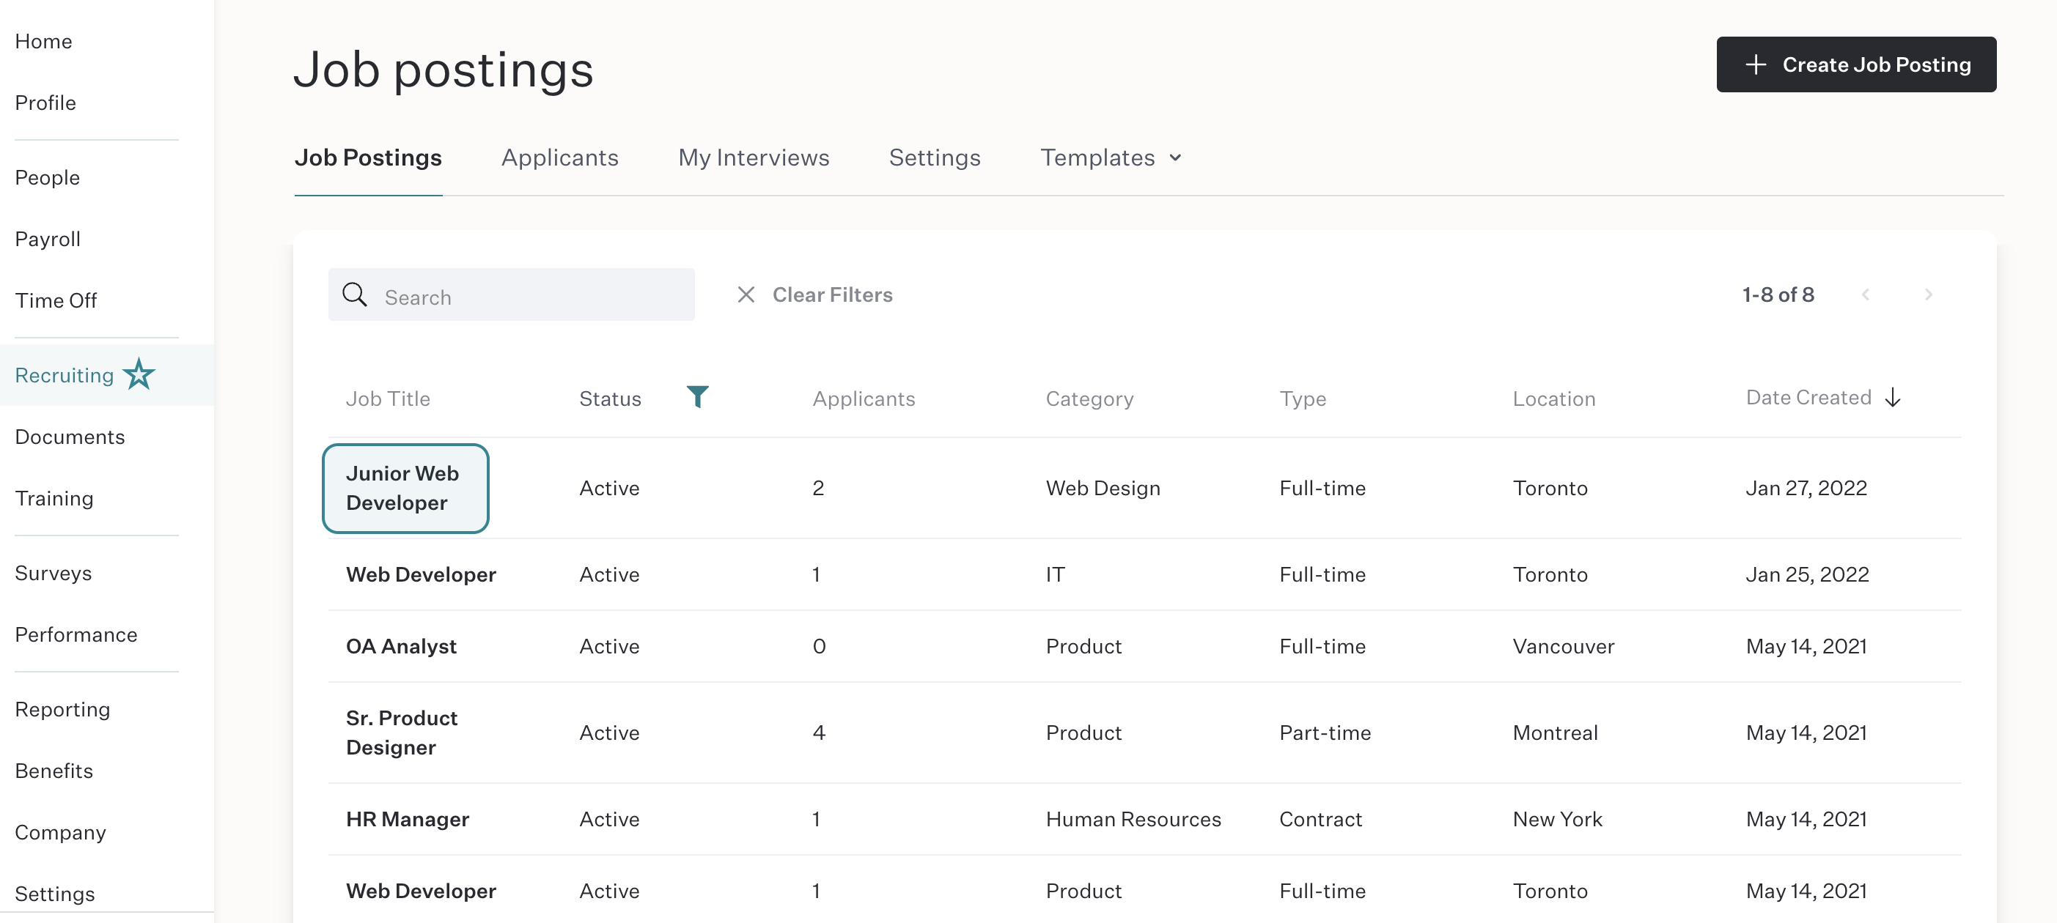Click the Create Job Posting button

click(1856, 64)
